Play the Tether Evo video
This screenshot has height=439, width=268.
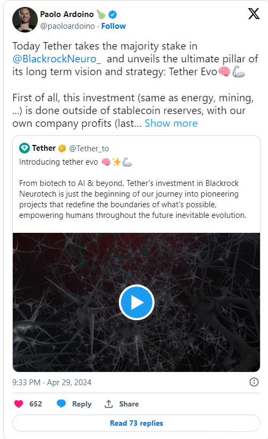[136, 303]
